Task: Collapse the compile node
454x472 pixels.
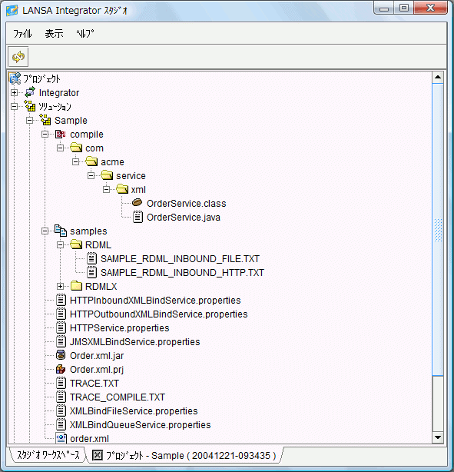Action: pos(45,135)
